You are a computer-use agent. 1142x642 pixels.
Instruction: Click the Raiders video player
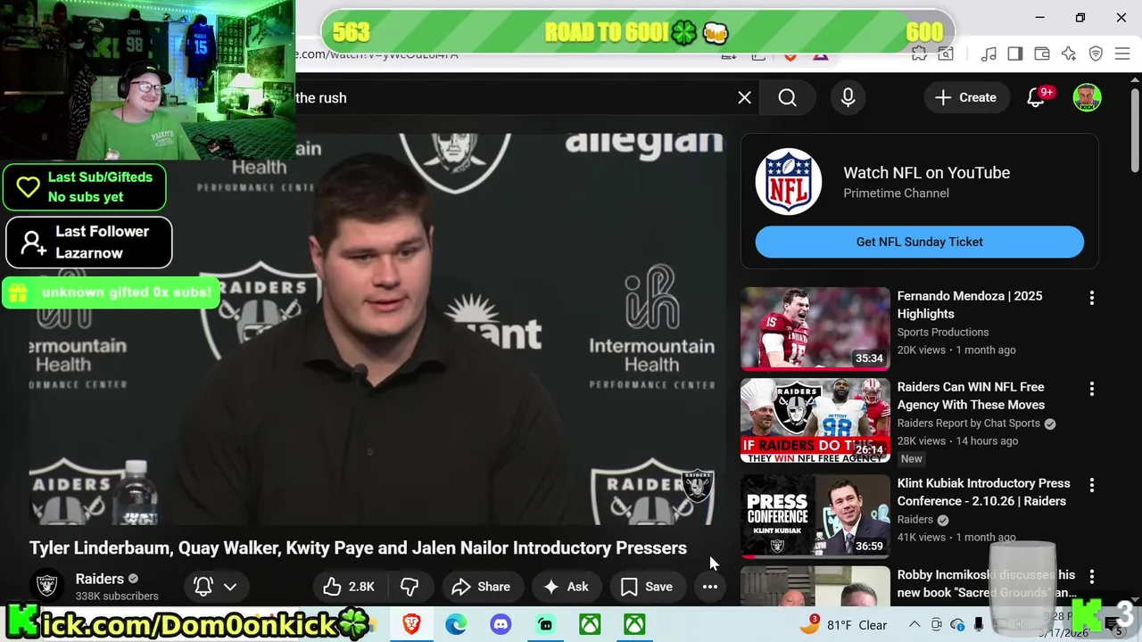pyautogui.click(x=378, y=328)
